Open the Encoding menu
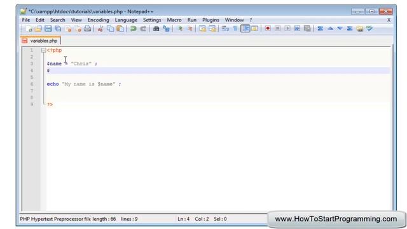407x229 pixels. (98, 20)
